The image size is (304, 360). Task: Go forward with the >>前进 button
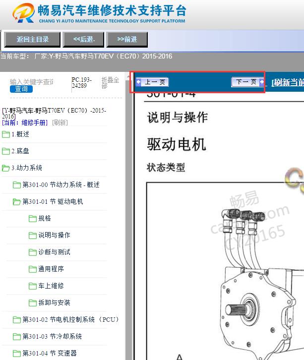tap(127, 40)
